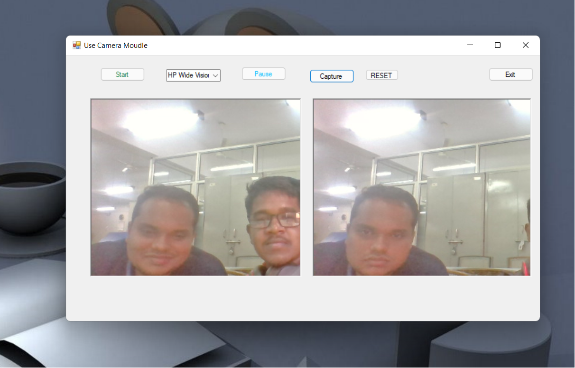Image resolution: width=575 pixels, height=368 pixels.
Task: Click the 'Use Camera Moudle' title text
Action: tap(116, 46)
